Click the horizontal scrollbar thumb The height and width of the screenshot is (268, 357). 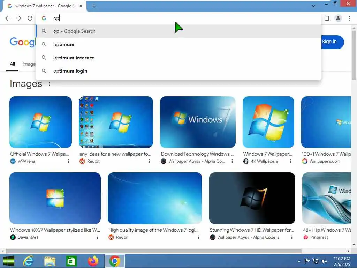tap(154, 251)
